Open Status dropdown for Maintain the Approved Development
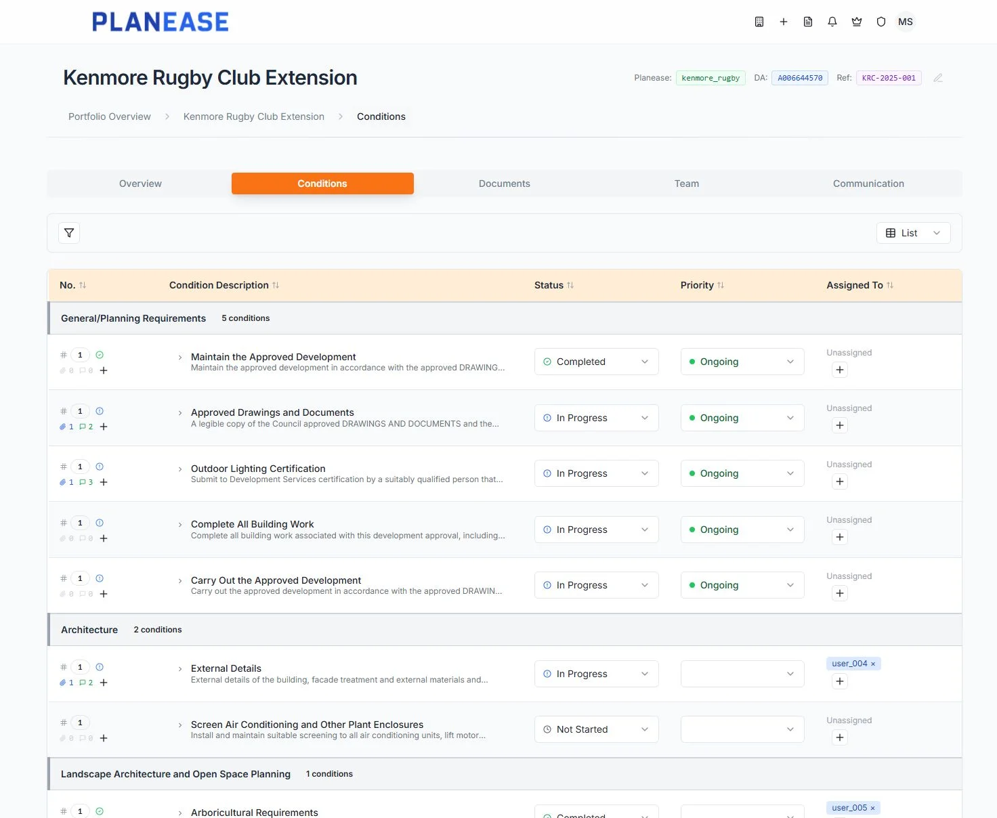Screen dimensions: 997x818 coord(596,362)
